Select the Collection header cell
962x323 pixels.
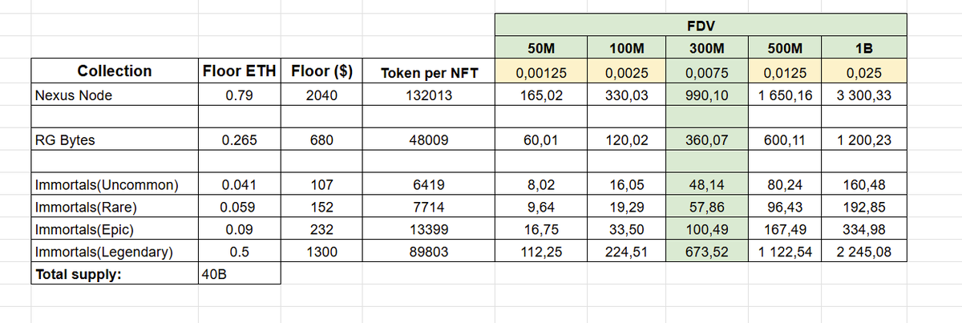point(115,71)
